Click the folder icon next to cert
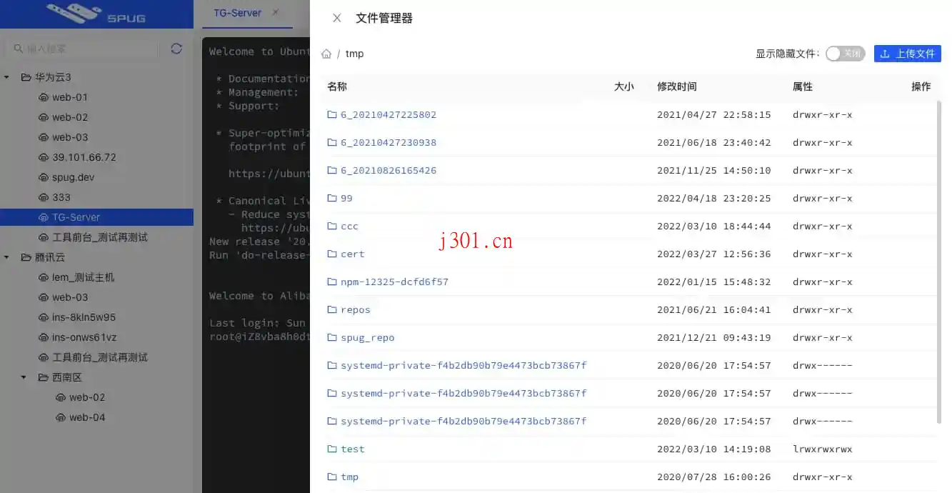The height and width of the screenshot is (493, 952). pyautogui.click(x=332, y=254)
